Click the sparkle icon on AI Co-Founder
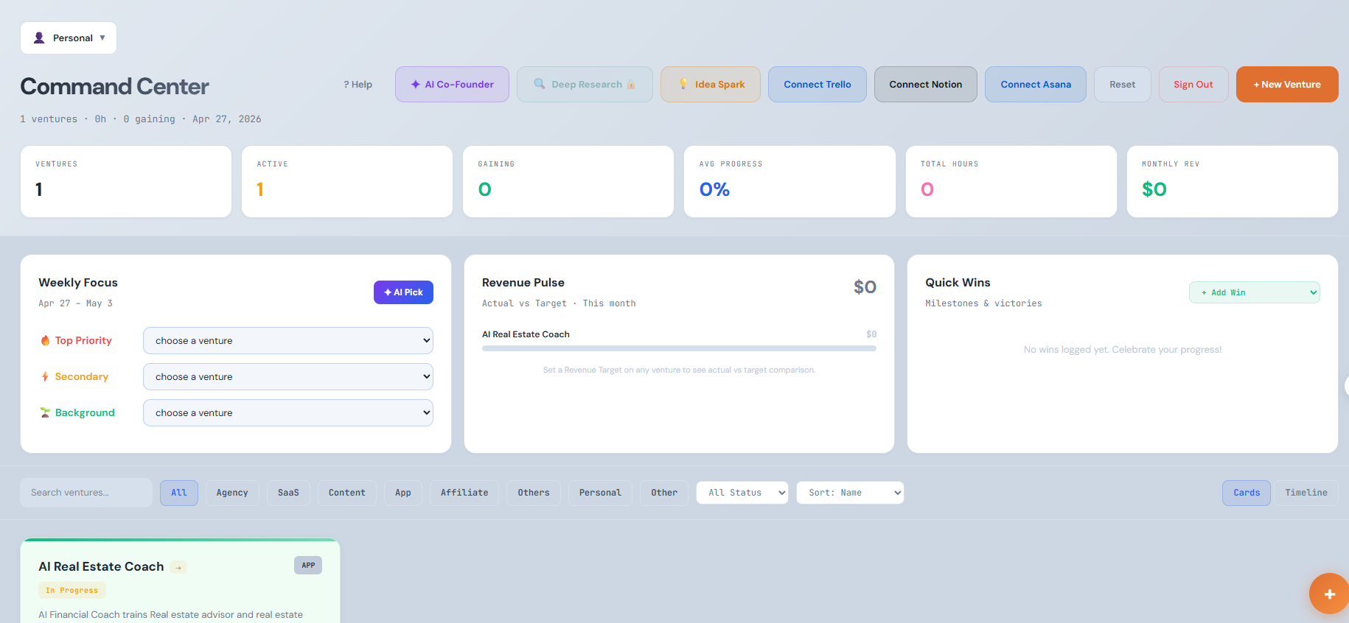1349x623 pixels. [x=416, y=85]
